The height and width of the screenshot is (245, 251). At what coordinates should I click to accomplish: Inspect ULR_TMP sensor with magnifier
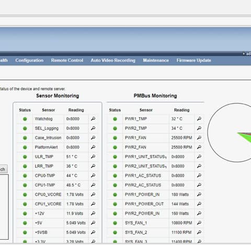[x=93, y=157]
